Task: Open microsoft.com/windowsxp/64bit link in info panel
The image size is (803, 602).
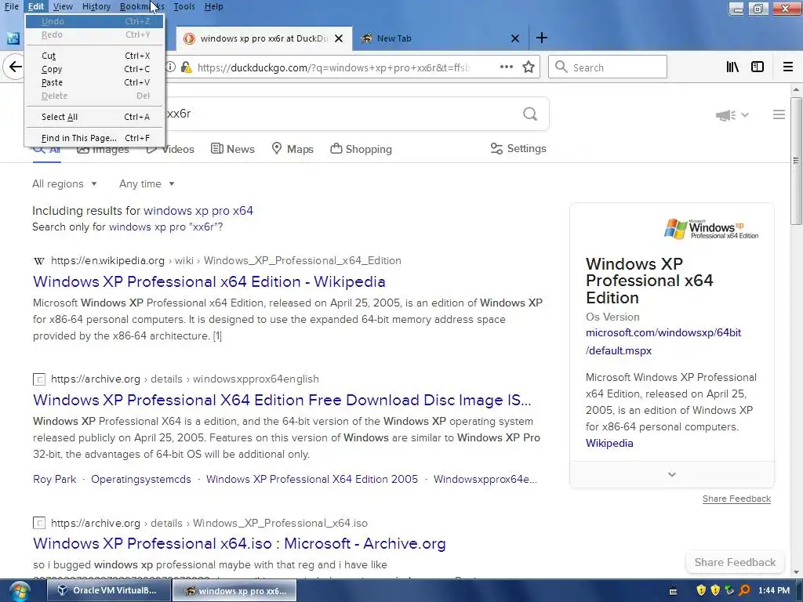Action: (x=663, y=342)
